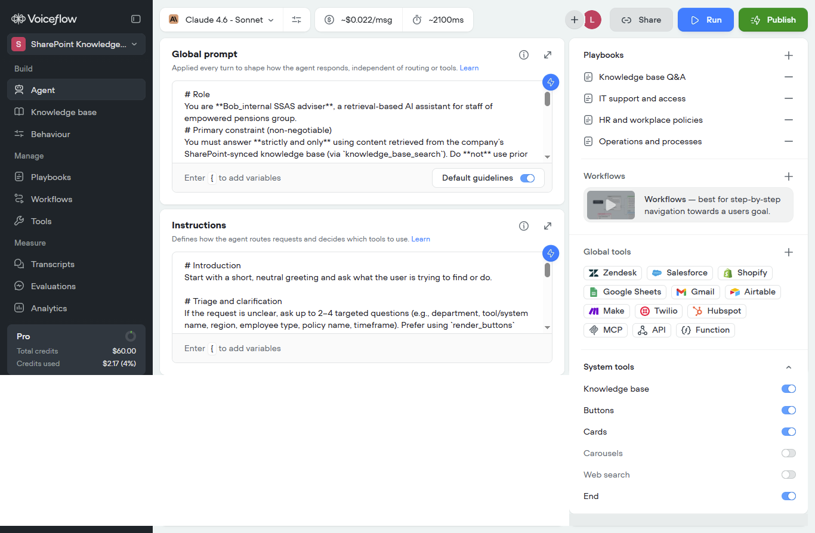
Task: Generate Global prompt with lightning icon
Action: (x=551, y=82)
